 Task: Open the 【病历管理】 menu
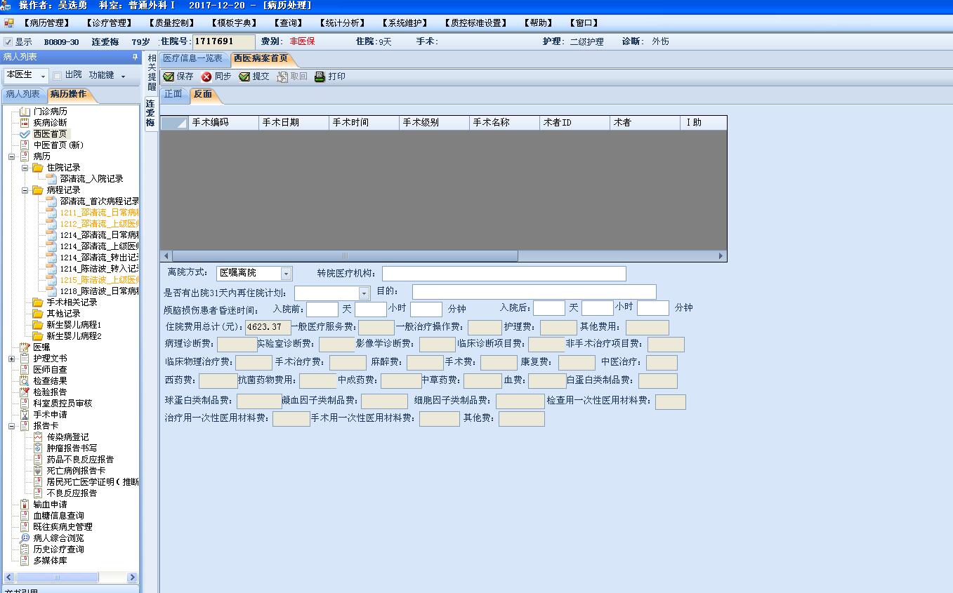click(x=46, y=23)
